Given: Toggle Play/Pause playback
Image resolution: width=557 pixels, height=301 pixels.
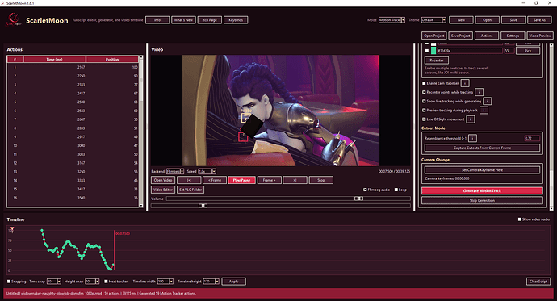Looking at the screenshot, I should (x=241, y=180).
